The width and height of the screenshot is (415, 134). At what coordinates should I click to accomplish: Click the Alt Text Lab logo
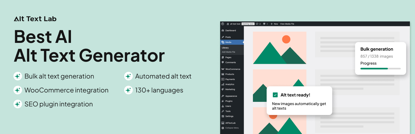35,19
